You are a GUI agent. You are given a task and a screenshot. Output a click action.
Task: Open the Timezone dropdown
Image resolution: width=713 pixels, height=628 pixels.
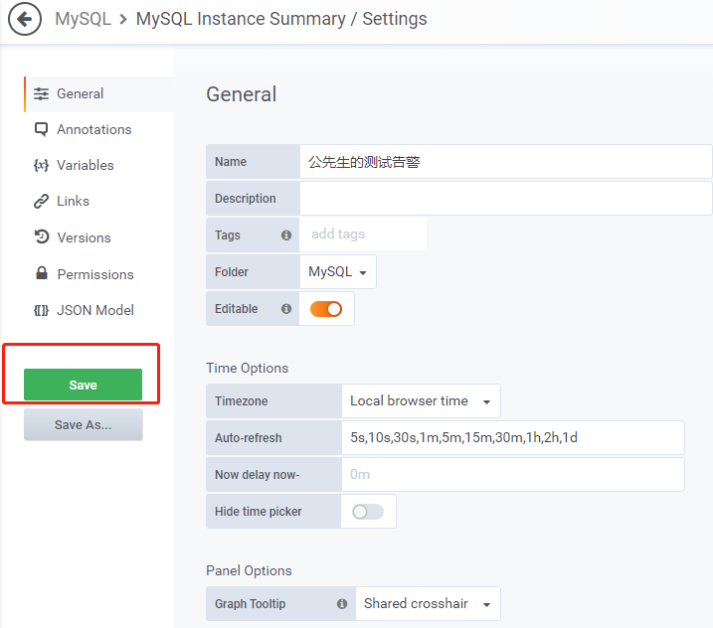(421, 400)
